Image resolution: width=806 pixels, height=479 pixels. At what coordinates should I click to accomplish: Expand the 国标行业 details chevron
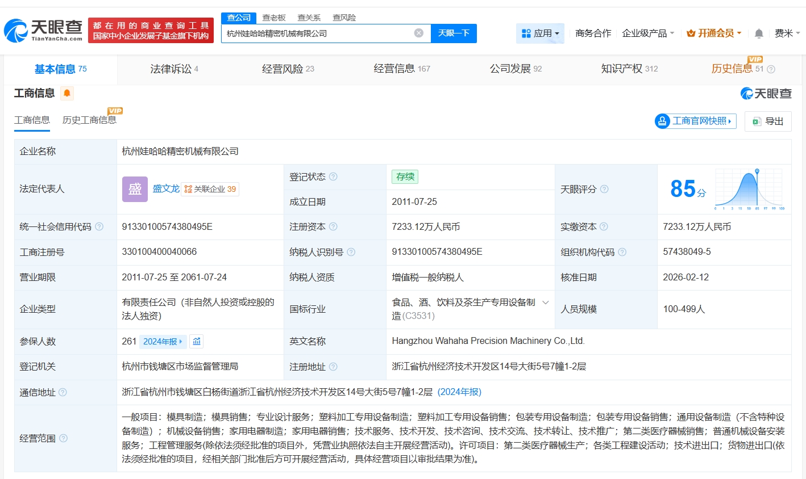coord(545,302)
